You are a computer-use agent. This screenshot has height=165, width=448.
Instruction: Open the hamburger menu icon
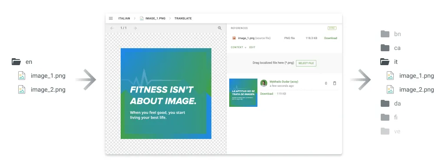[111, 18]
